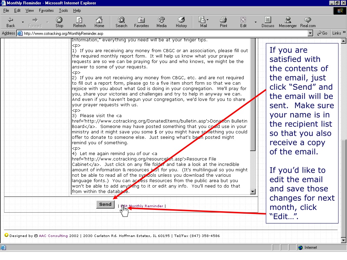Open the Favorites menu
347x260 pixels.
coord(46,10)
